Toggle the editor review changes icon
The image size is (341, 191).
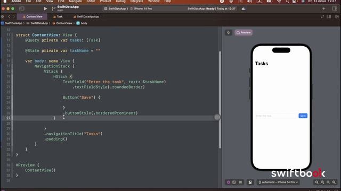[x=322, y=16]
